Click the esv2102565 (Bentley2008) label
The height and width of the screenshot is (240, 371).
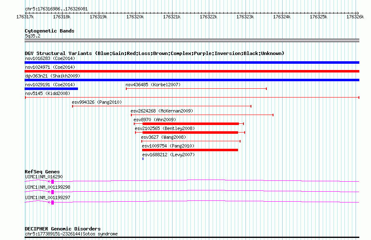point(165,128)
